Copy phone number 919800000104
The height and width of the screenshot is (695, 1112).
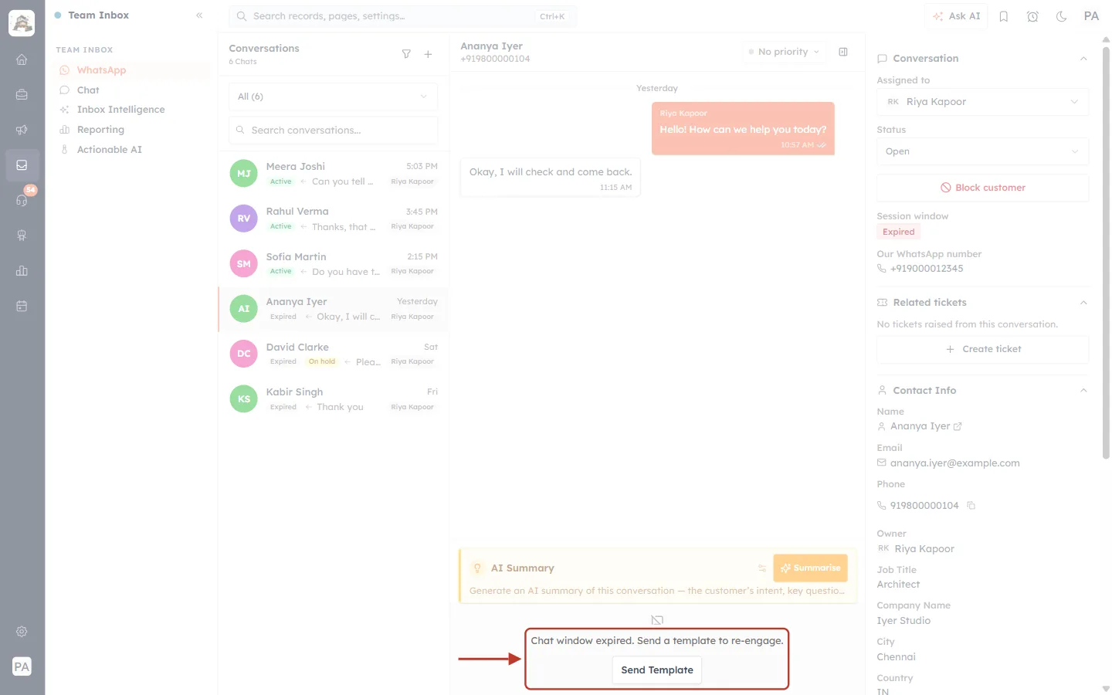(971, 506)
